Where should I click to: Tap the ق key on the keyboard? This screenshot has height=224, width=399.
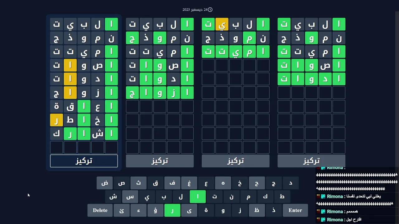click(155, 183)
